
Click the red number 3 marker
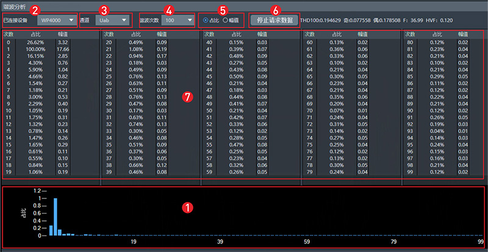click(104, 9)
